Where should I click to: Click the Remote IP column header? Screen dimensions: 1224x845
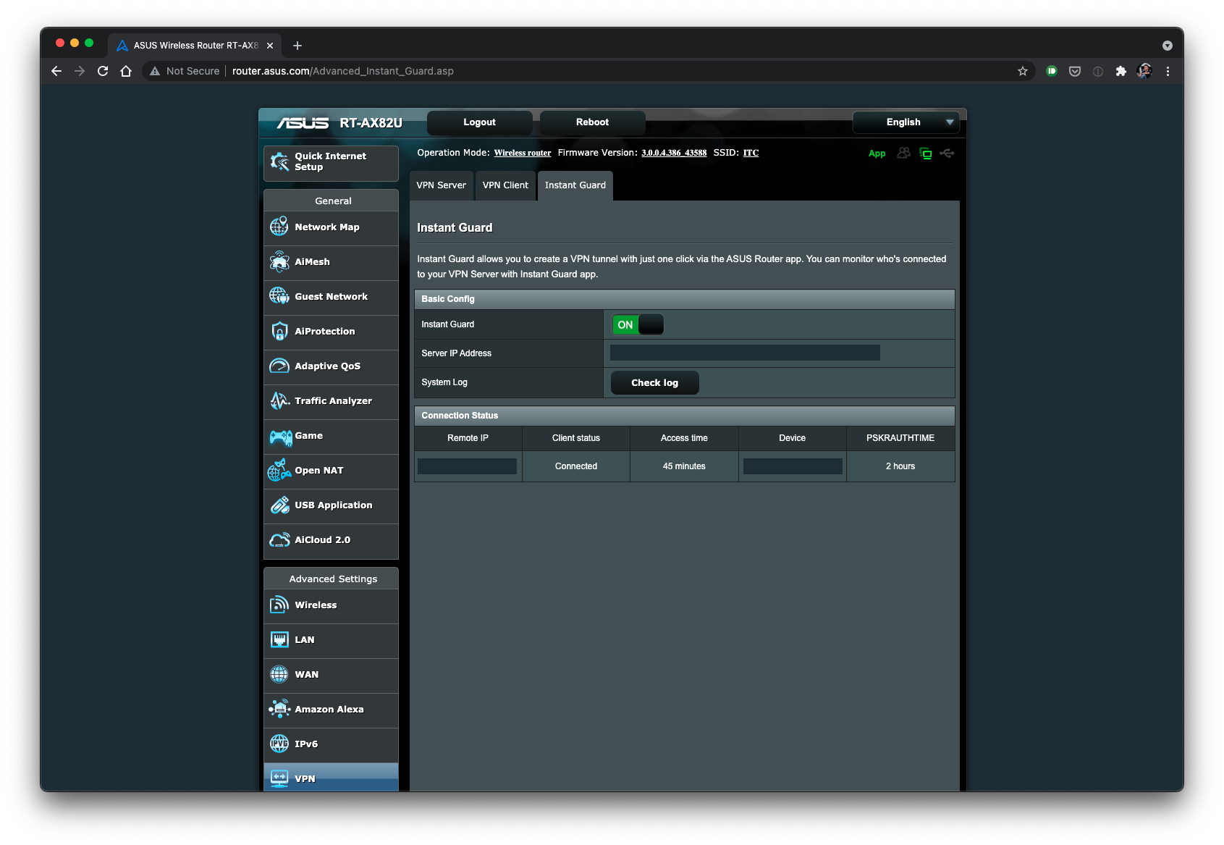468,438
